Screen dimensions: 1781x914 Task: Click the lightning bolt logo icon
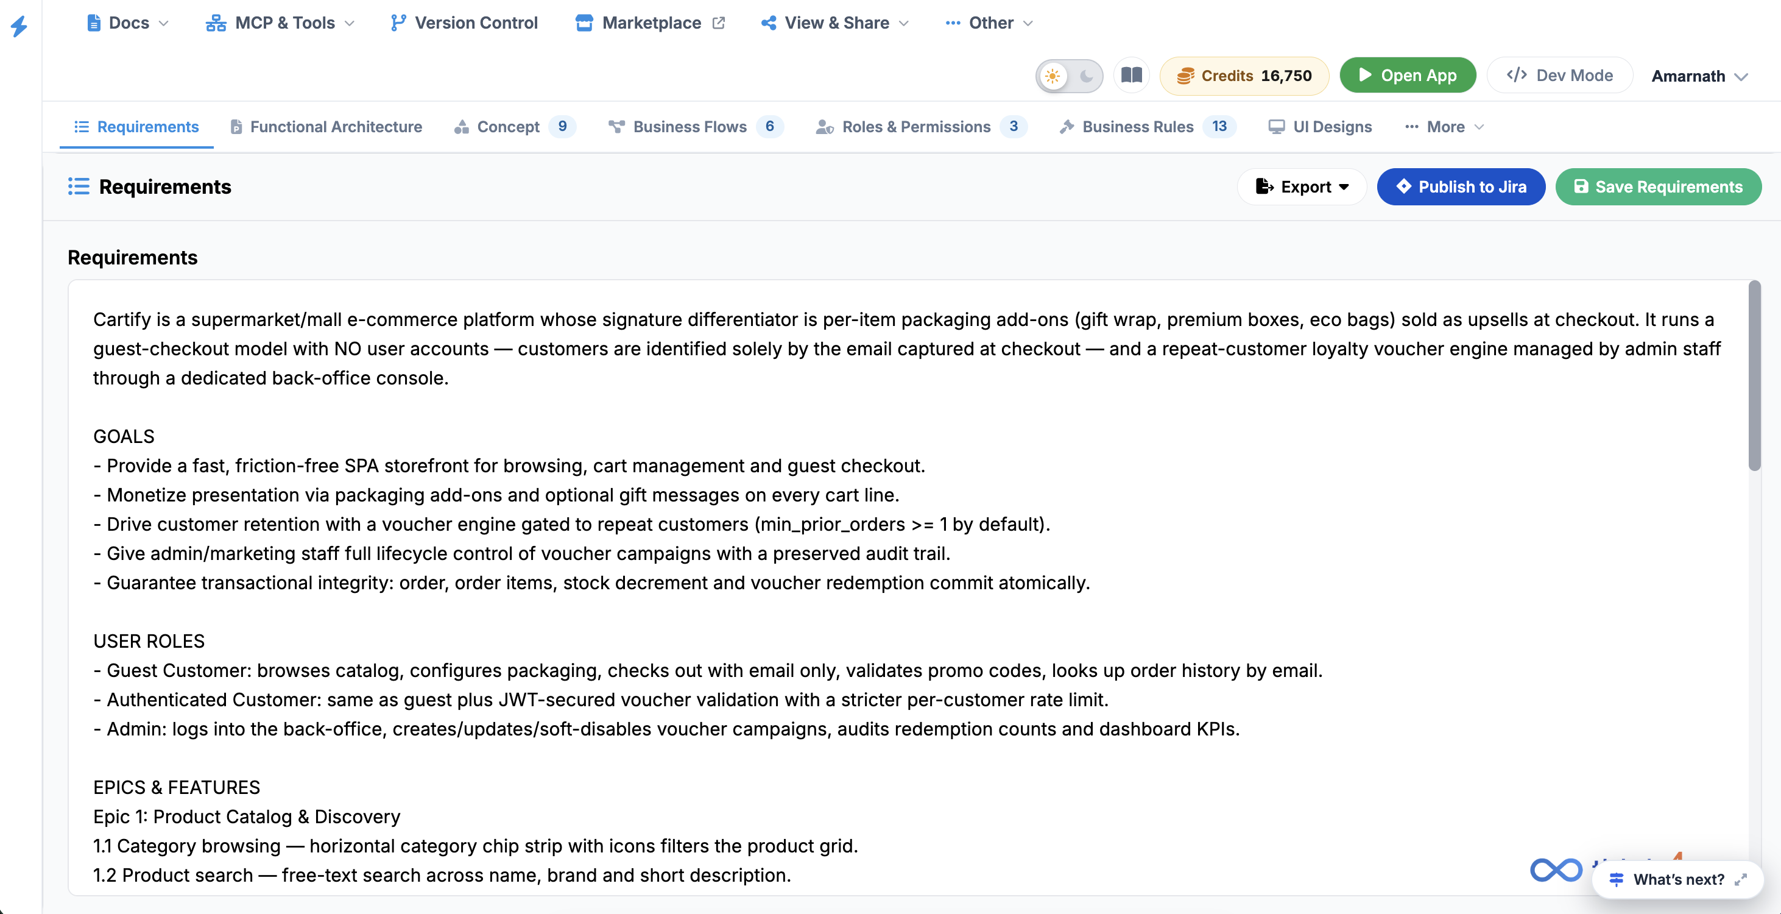click(x=19, y=26)
